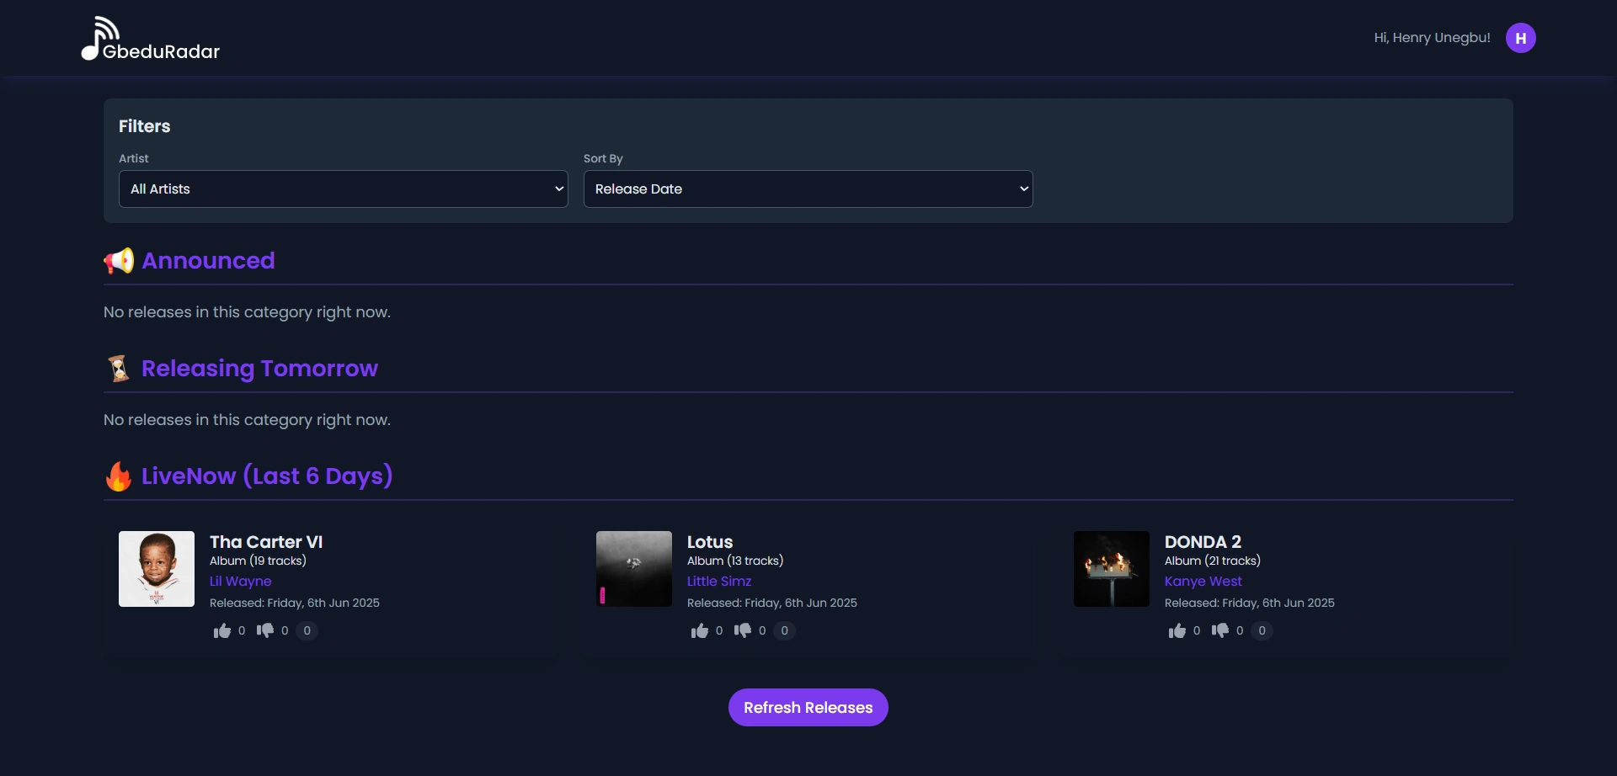This screenshot has height=776, width=1617.
Task: Click the Releasing Tomorrow hourglass icon
Action: pyautogui.click(x=119, y=369)
